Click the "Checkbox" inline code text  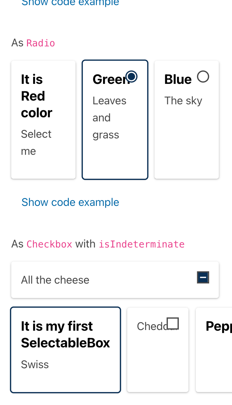tap(49, 244)
